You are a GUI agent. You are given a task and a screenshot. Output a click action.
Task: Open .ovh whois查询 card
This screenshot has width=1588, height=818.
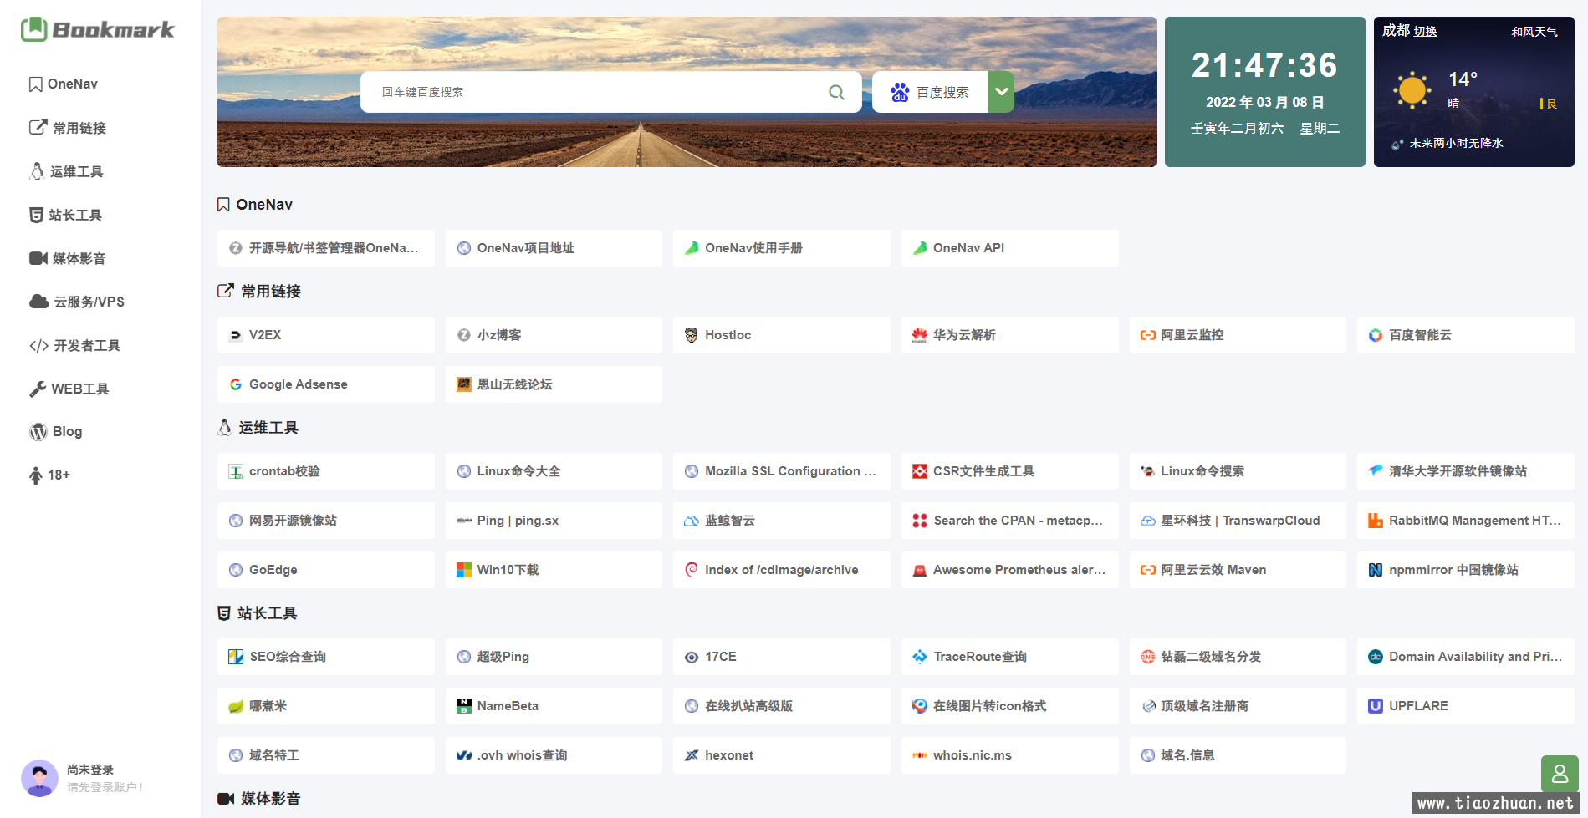(x=554, y=755)
